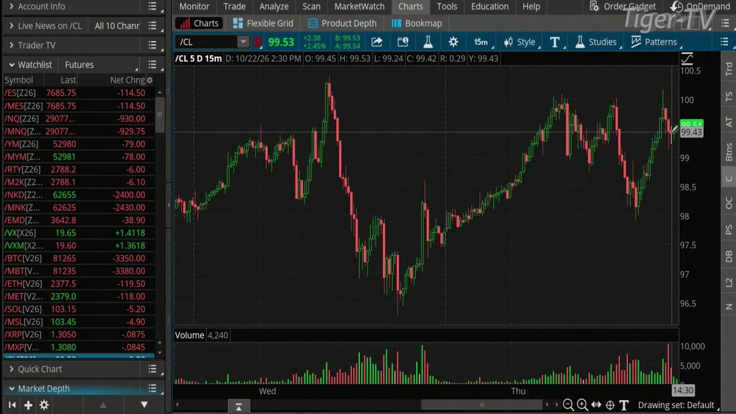
Task: Click the zoom out magnifier icon
Action: coord(568,405)
